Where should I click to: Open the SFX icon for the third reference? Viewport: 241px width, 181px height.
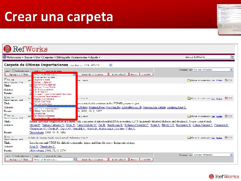pos(229,116)
